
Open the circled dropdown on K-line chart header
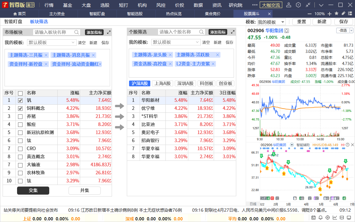[292, 145]
